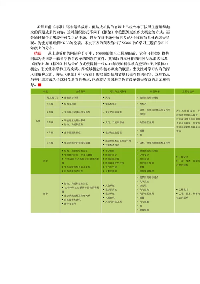Image resolution: width=200 pixels, height=284 pixels.
Task: Click the '初中' row label
Action: pyautogui.click(x=45, y=161)
